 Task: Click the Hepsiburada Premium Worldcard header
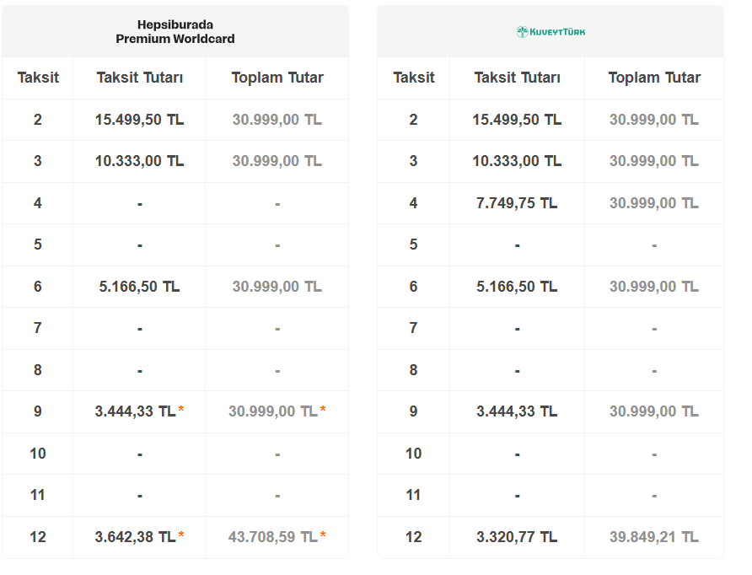[175, 32]
